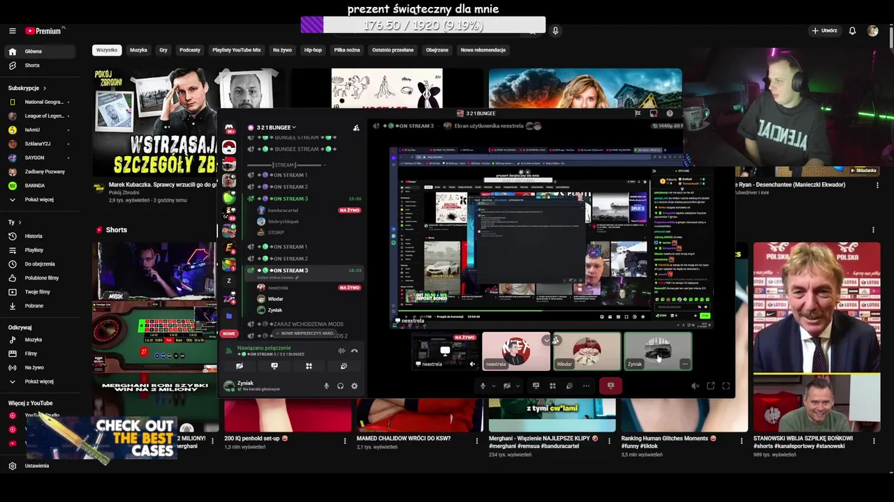This screenshot has height=502, width=894.
Task: Open activities in the voice connection panel
Action: (309, 366)
